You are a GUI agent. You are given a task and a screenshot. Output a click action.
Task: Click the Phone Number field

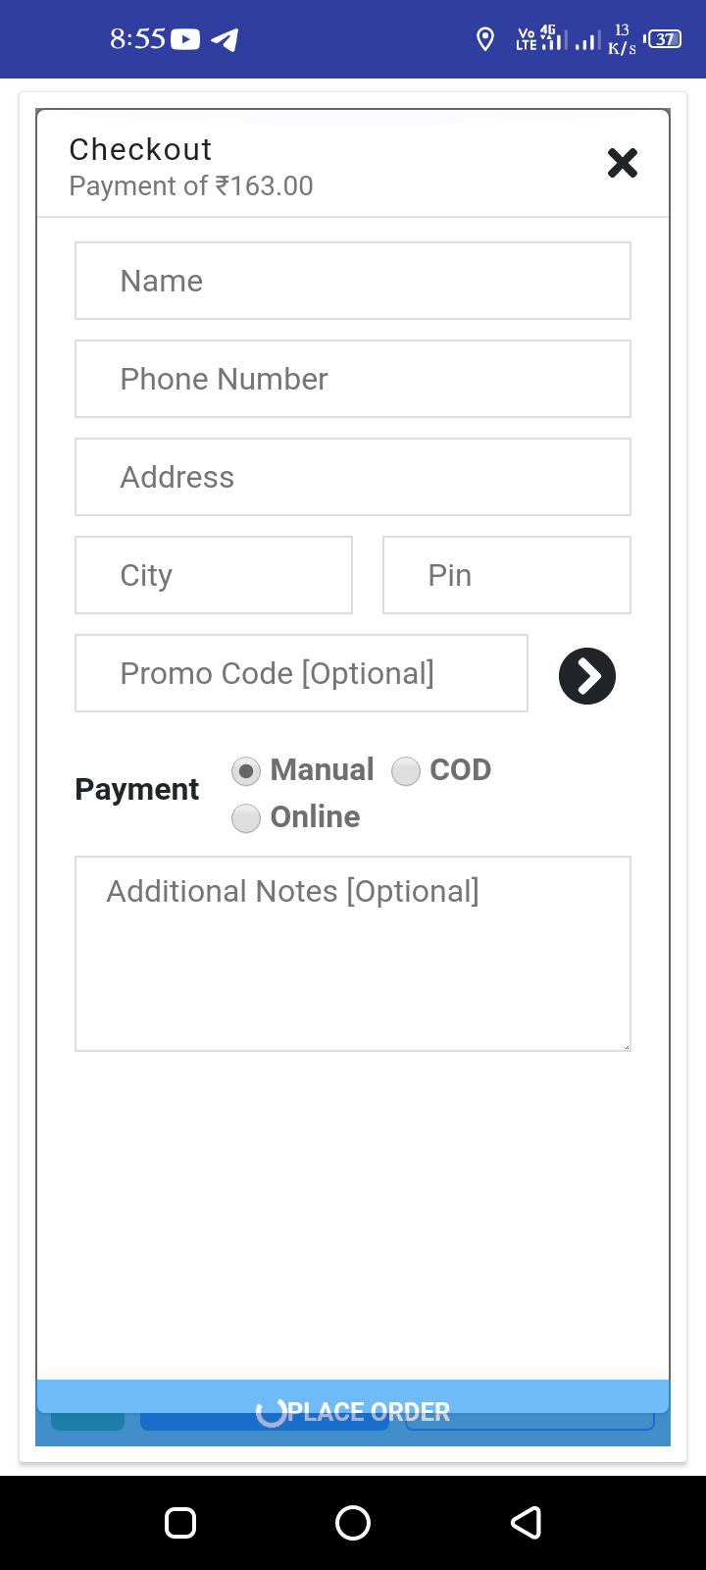point(353,379)
